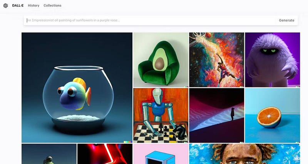Click the color signature on orange image

click(298, 142)
